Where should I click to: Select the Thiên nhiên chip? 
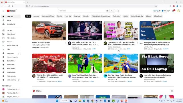pyautogui.click(x=116, y=16)
